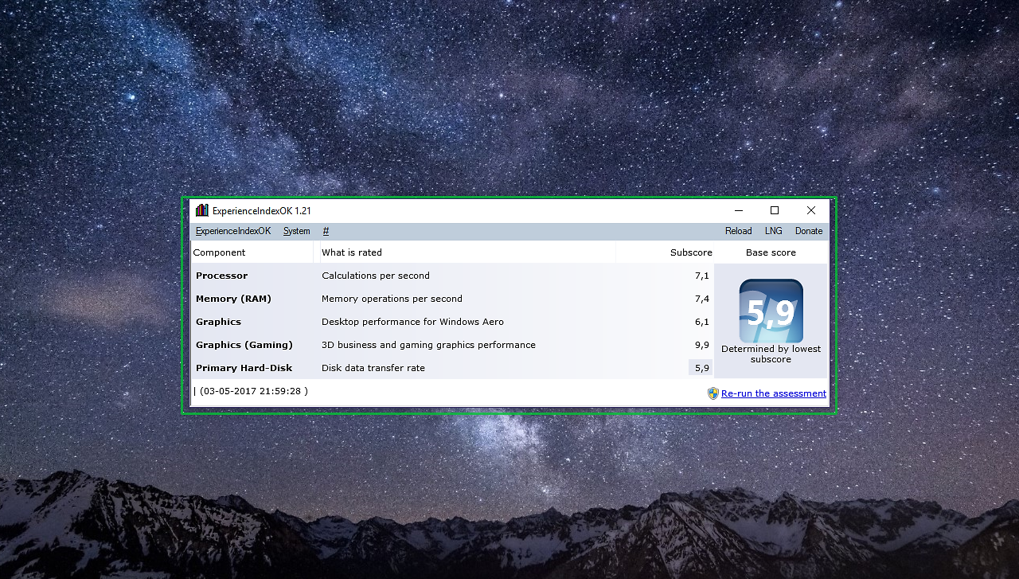Viewport: 1019px width, 579px height.
Task: Click the shield icon beside Re-run the assessment
Action: [x=713, y=393]
